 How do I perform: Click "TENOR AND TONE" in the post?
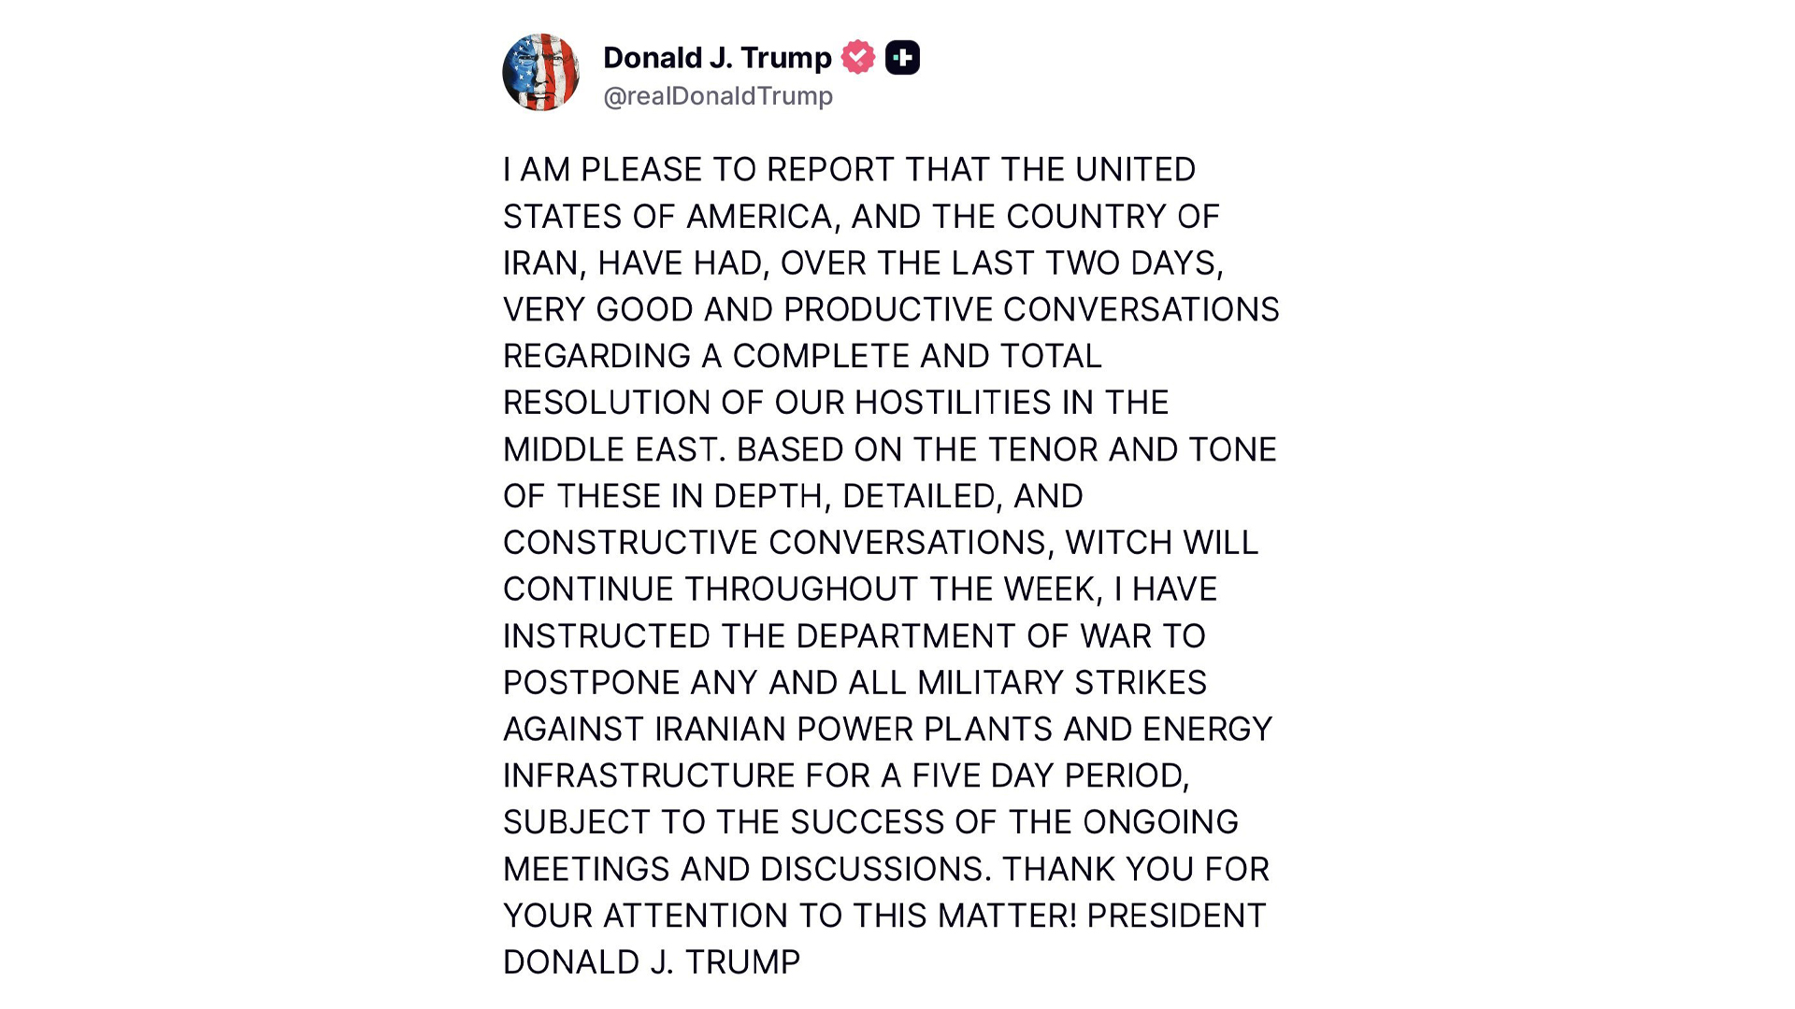point(1131,450)
